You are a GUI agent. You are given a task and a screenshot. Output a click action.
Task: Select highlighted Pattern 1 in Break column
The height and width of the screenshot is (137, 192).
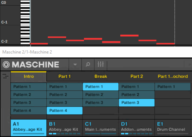tap(100, 87)
